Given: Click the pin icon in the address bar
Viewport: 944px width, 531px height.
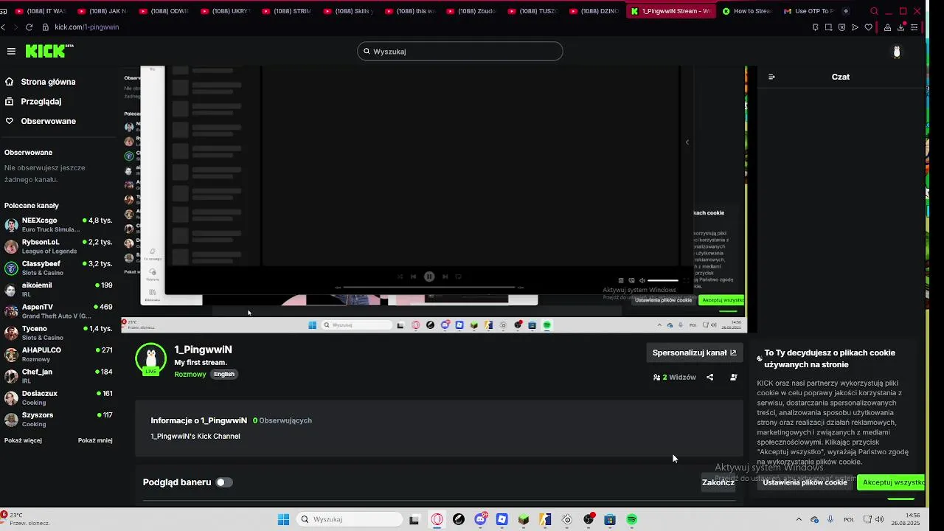Looking at the screenshot, I should [815, 27].
